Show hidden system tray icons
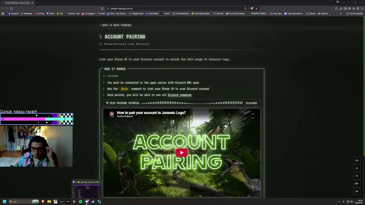The image size is (365, 205). click(339, 202)
